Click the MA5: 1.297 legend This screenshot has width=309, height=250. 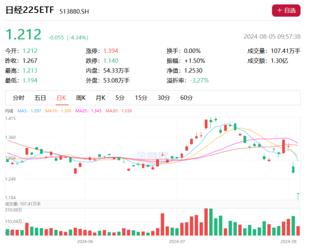29,111
